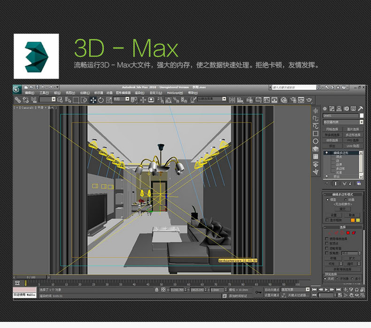Open quick access toolbar dropdown arrow
The height and width of the screenshot is (328, 371).
pyautogui.click(x=57, y=87)
